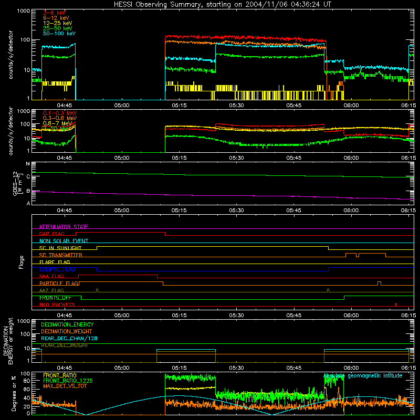The height and width of the screenshot is (420, 420).
Task: Select the SC_TRANSMITTER flag label
Action: (x=61, y=255)
